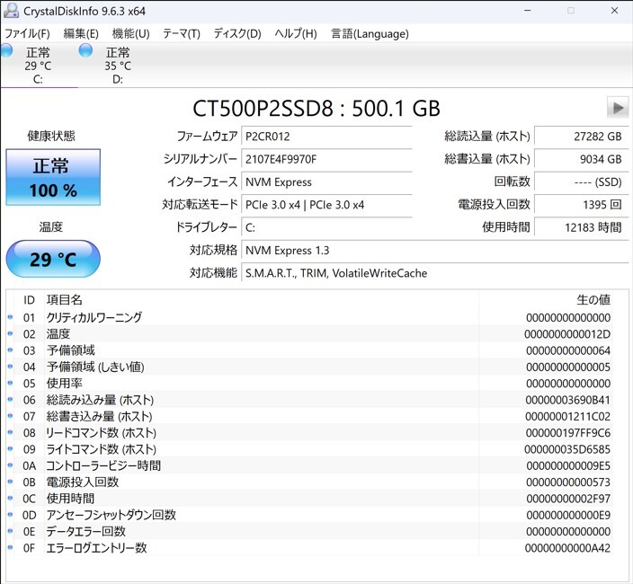Click raw value 0000003690B41
This screenshot has height=584, width=633.
coord(567,400)
